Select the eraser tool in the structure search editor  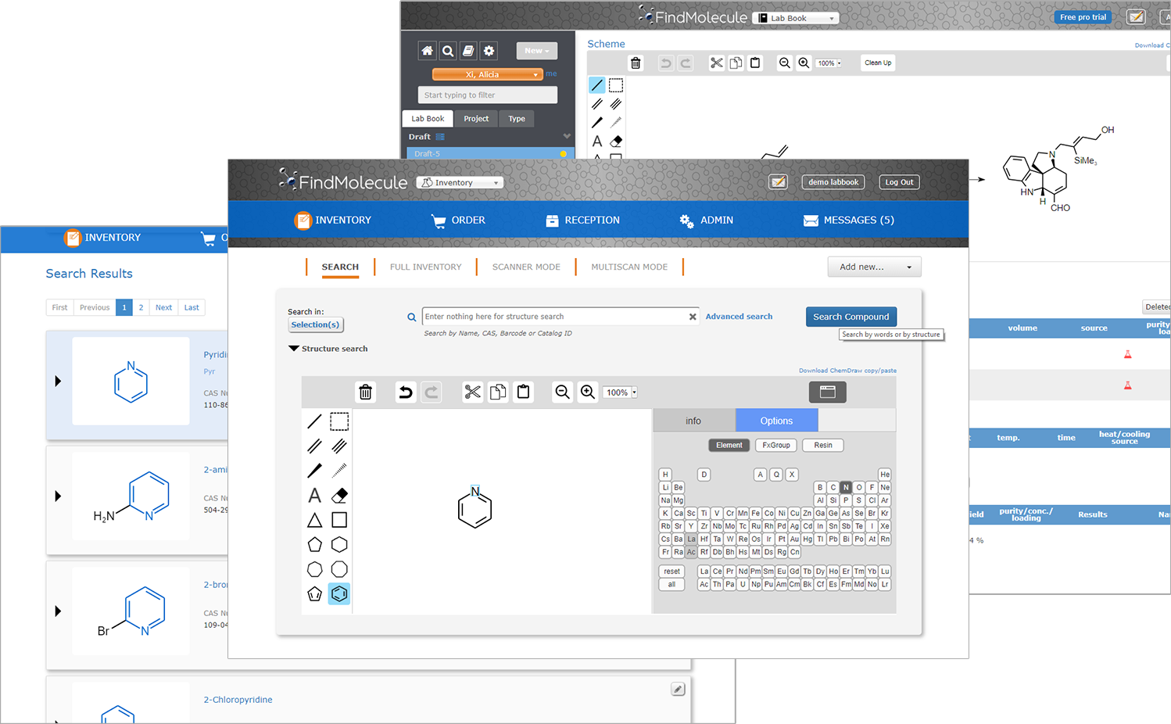339,496
